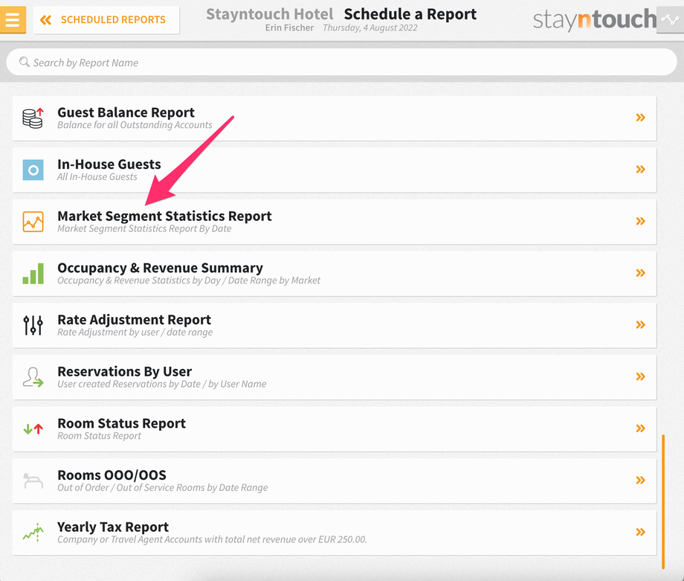Screen dimensions: 684x581
Task: Select the Yearly Tax Report graph icon
Action: tap(33, 533)
